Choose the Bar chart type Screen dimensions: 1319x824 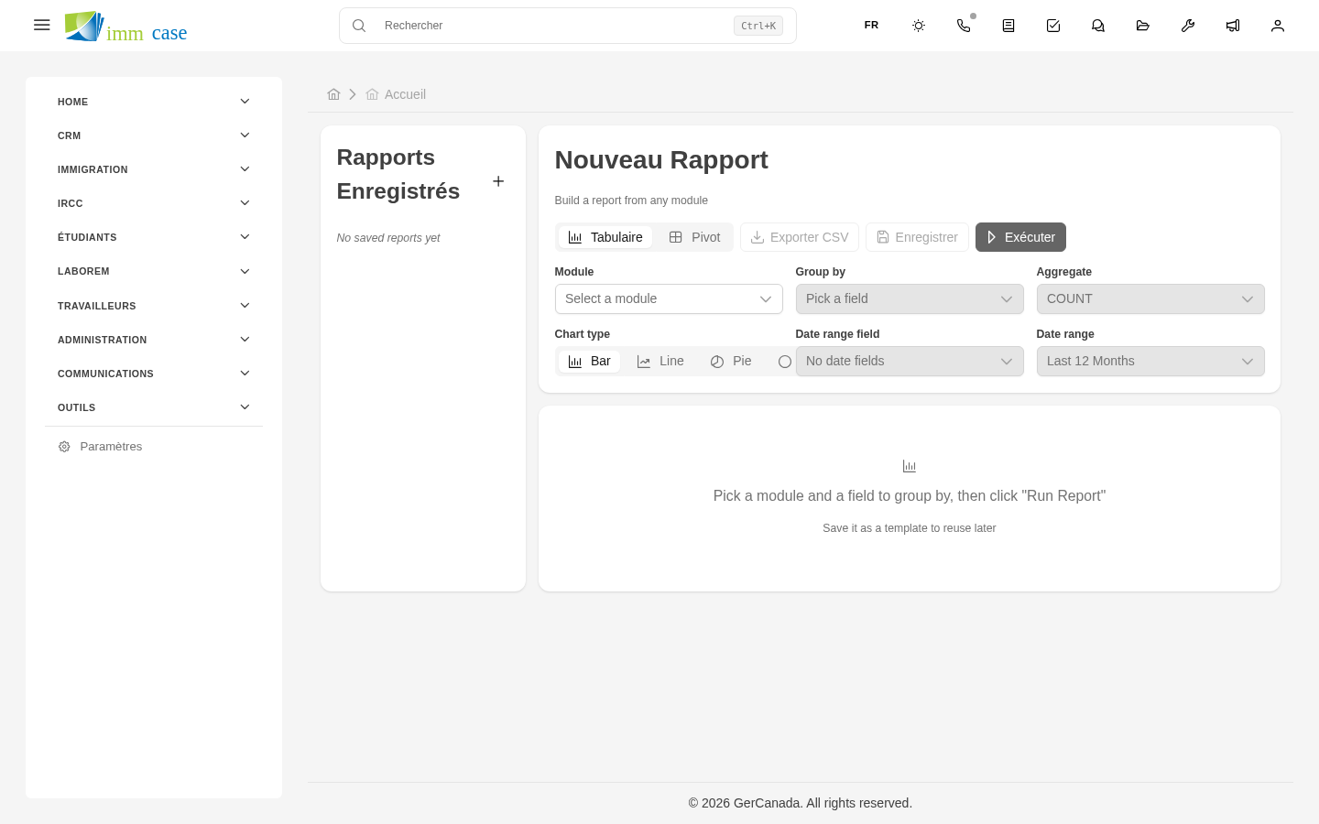[x=589, y=362]
